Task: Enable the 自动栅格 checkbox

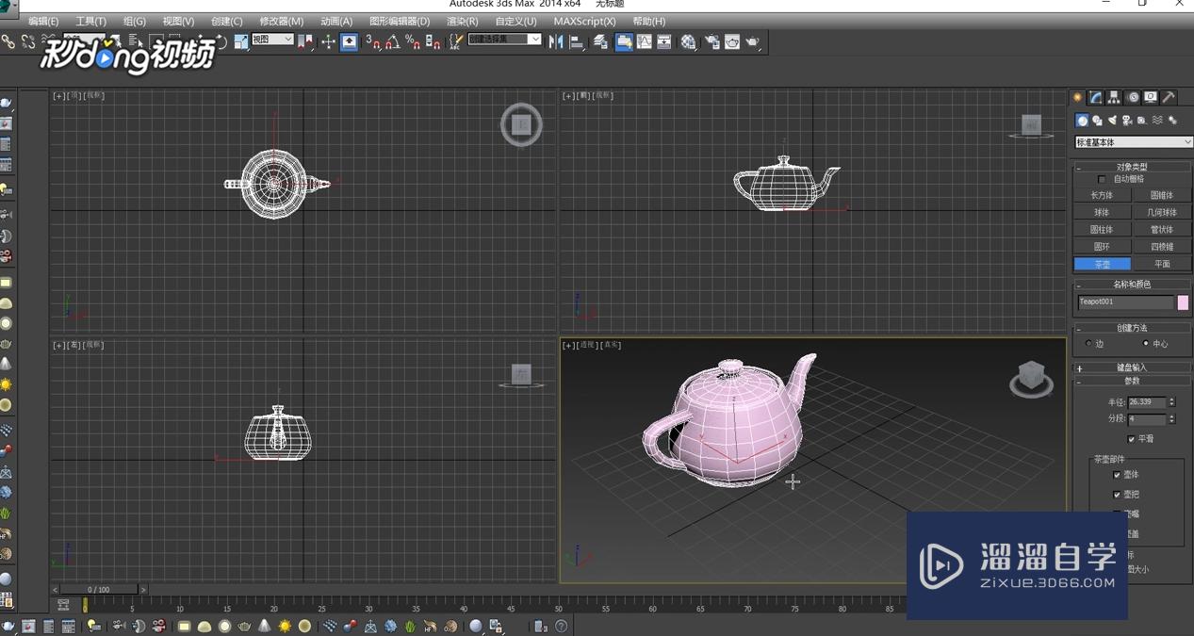Action: pos(1102,179)
